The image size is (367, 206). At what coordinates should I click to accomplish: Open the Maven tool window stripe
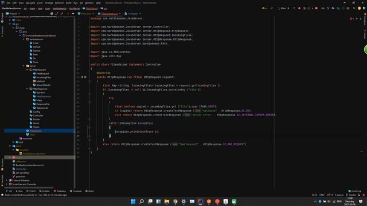click(365, 34)
